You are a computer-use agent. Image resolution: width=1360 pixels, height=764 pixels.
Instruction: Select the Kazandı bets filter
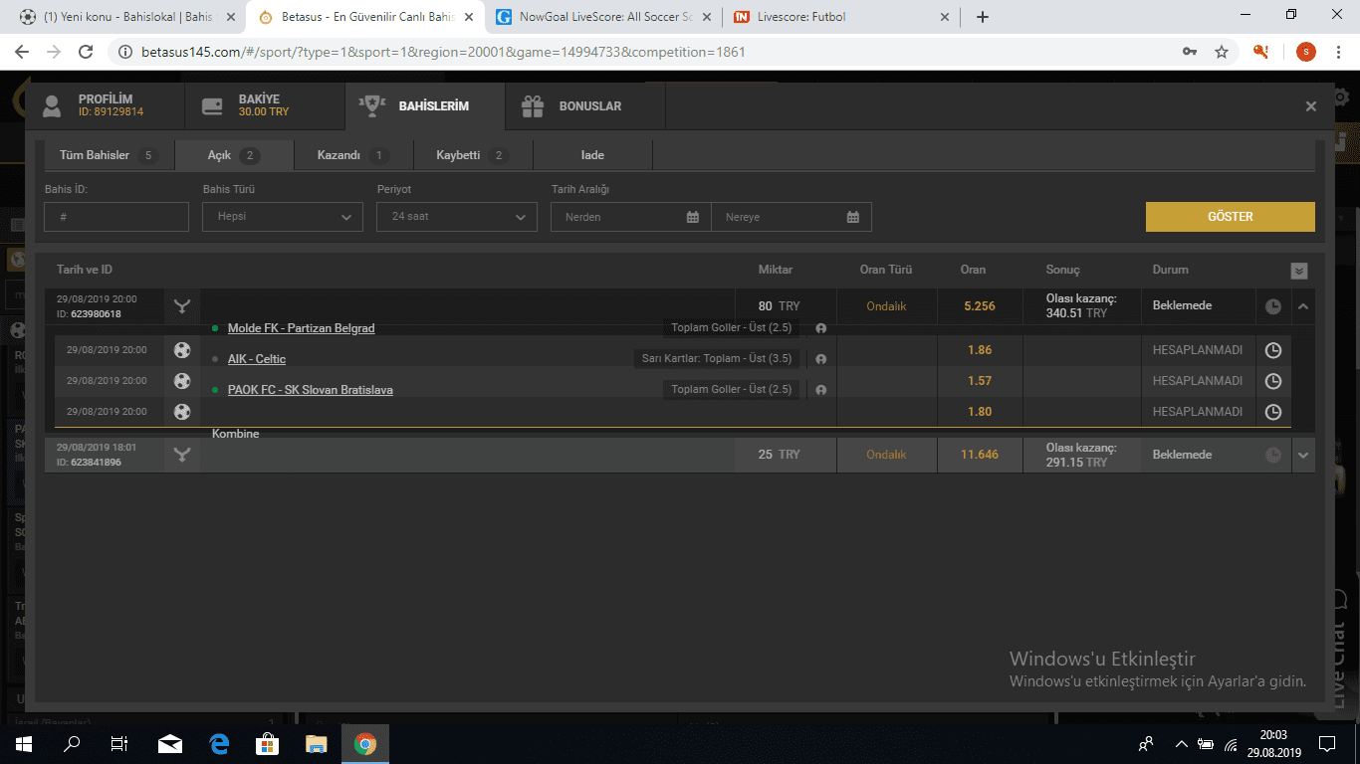pos(353,155)
